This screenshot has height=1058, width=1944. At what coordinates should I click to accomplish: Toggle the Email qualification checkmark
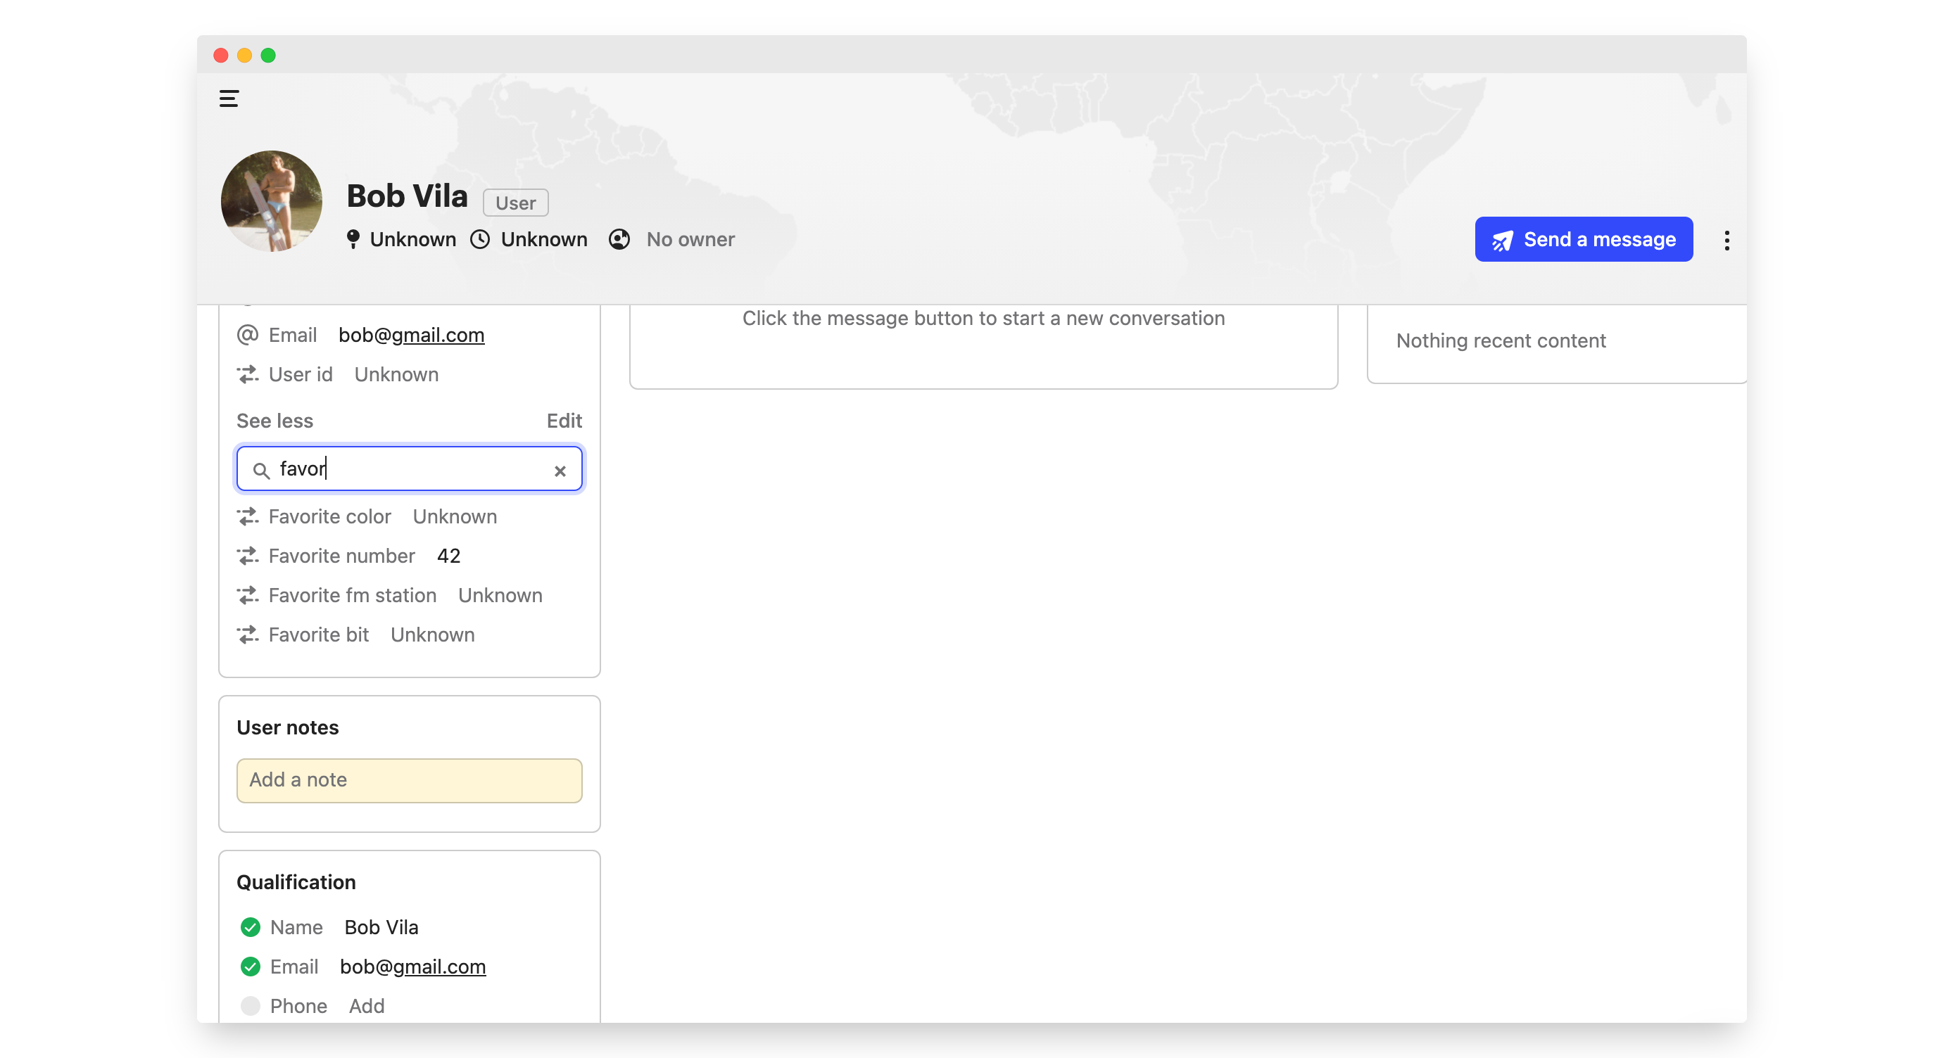point(251,966)
